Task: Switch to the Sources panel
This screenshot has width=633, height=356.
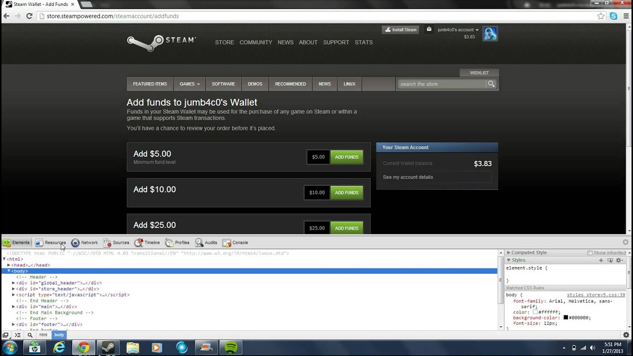Action: tap(116, 243)
